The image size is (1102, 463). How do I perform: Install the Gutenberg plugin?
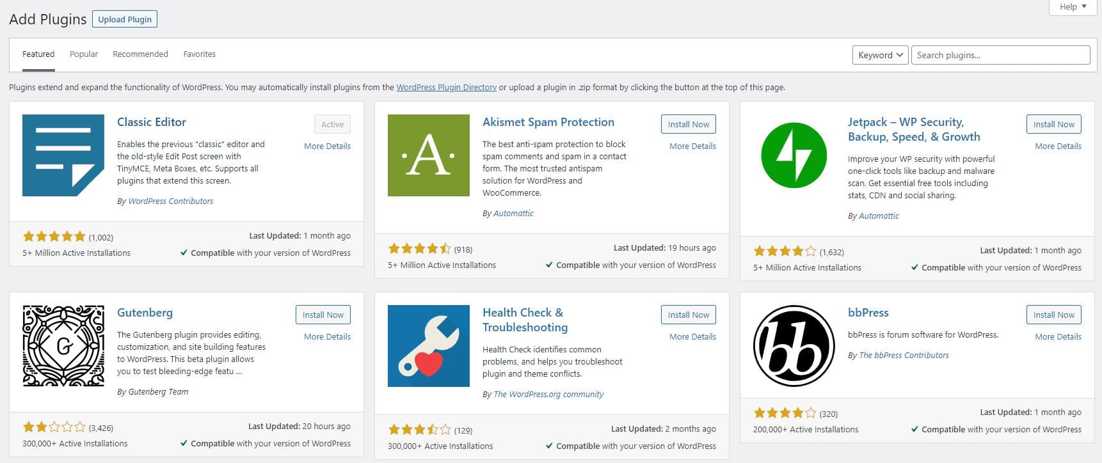click(323, 315)
